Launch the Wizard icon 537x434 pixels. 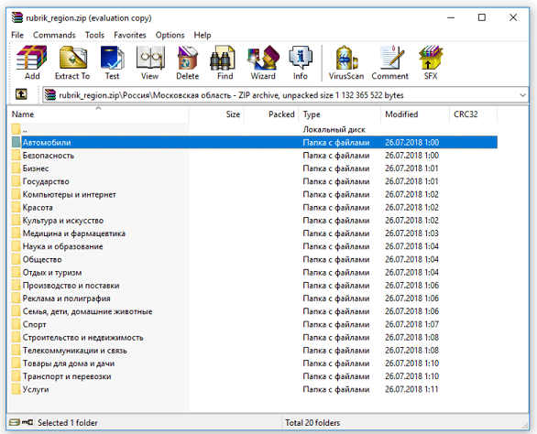point(263,62)
